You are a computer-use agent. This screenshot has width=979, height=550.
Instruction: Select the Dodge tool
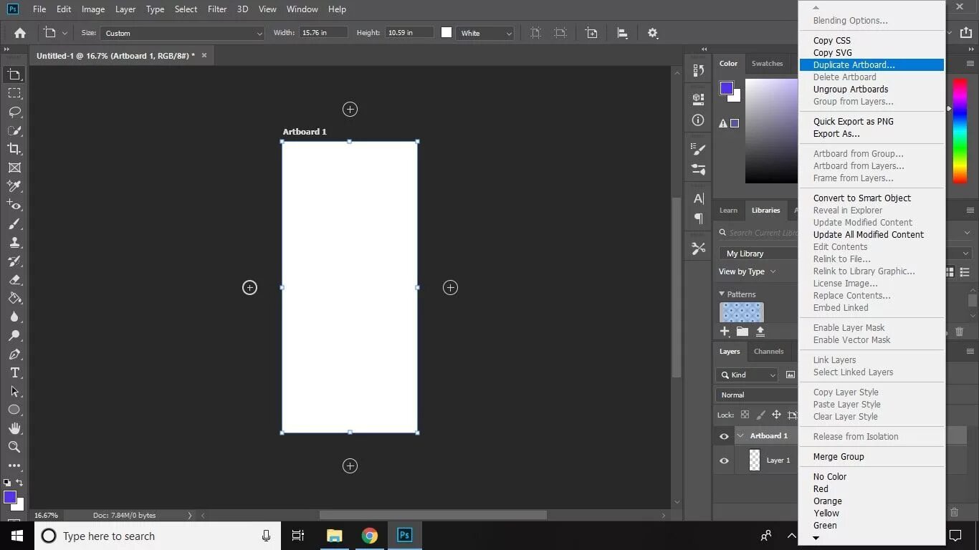(x=14, y=336)
